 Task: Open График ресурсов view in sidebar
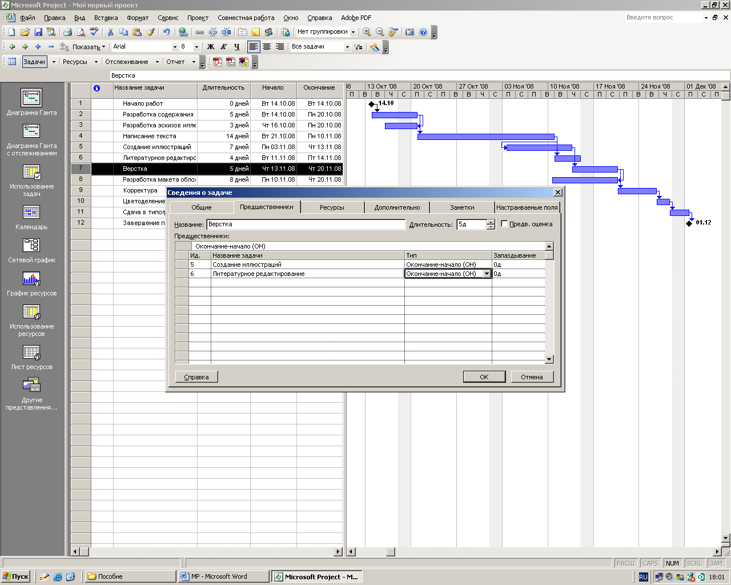[x=31, y=283]
